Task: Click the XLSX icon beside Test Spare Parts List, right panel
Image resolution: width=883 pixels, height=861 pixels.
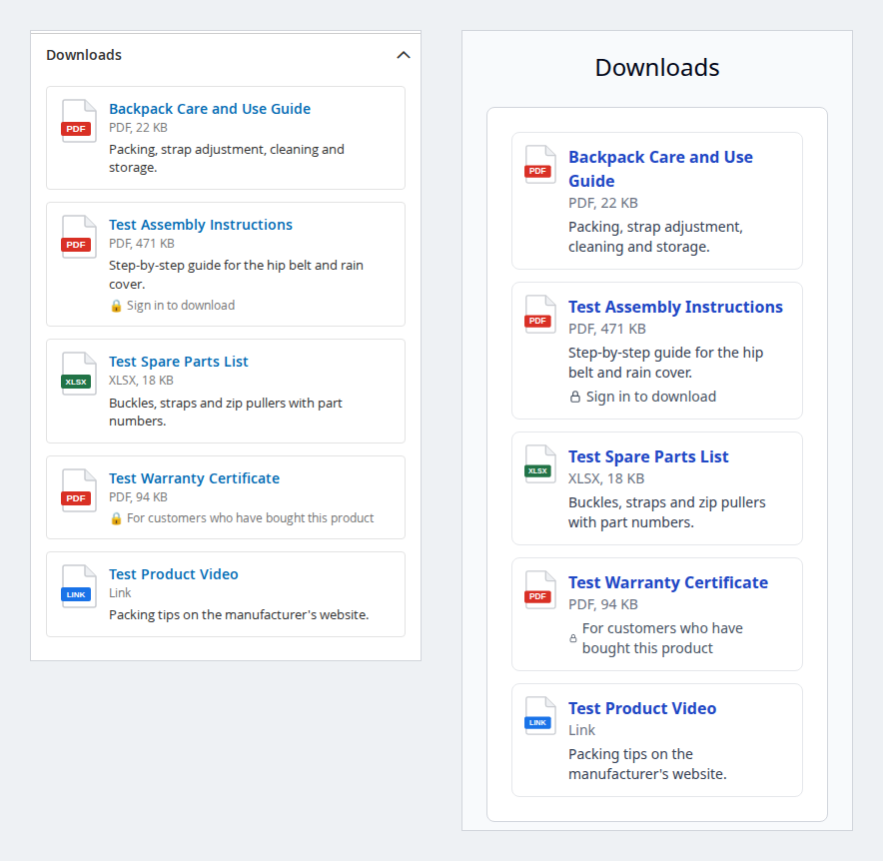Action: pos(540,464)
